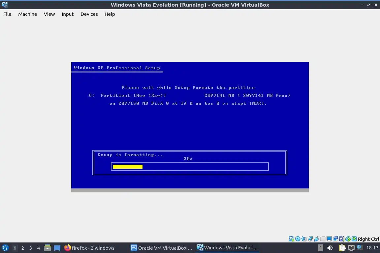Switch to virtual desktop 2

(22, 248)
